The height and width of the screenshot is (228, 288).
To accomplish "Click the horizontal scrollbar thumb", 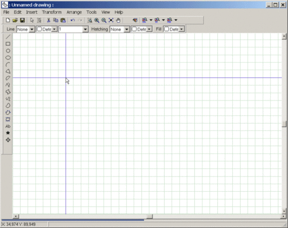I will (x=150, y=216).
